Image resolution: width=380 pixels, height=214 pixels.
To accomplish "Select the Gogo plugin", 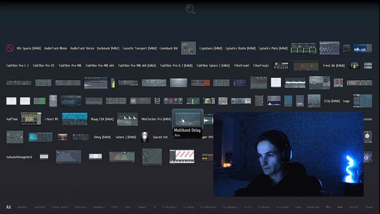I will coord(346,101).
